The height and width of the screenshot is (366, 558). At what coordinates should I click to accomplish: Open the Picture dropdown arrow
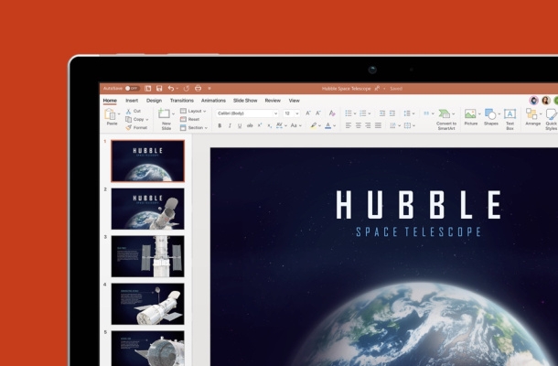pyautogui.click(x=479, y=114)
